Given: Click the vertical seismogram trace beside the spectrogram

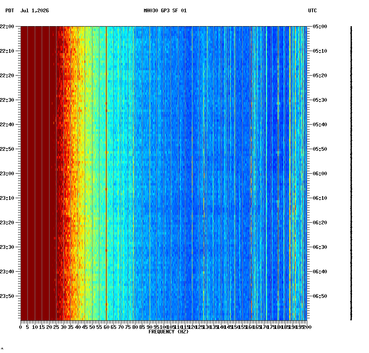Looking at the screenshot, I should coord(351,173).
